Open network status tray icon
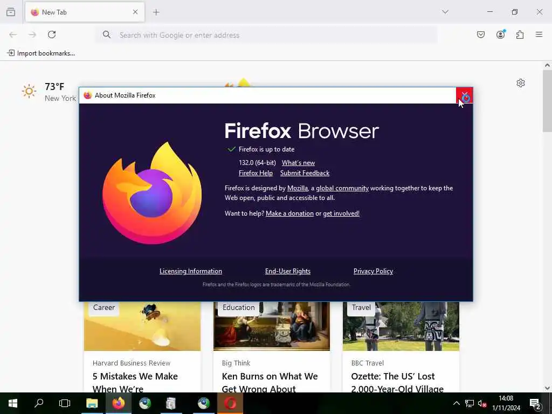552x414 pixels. point(470,403)
